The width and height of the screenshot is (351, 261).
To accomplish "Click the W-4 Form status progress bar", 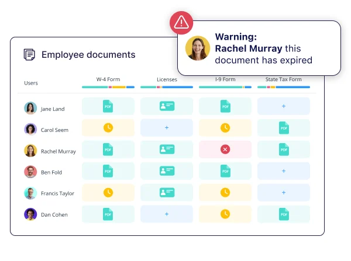I will tap(108, 87).
